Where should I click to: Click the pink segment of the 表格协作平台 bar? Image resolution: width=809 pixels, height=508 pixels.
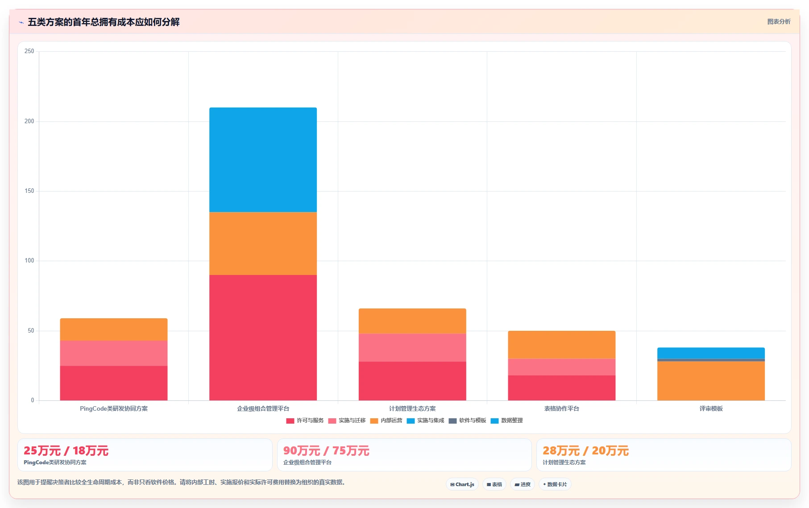pos(561,367)
